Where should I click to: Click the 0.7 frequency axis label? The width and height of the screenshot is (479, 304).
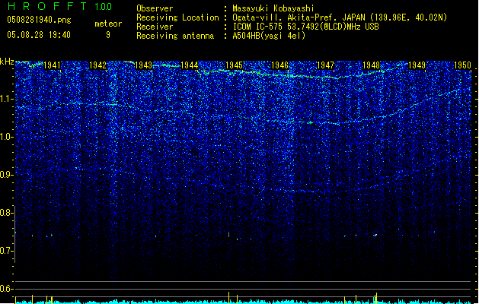[x=7, y=251]
